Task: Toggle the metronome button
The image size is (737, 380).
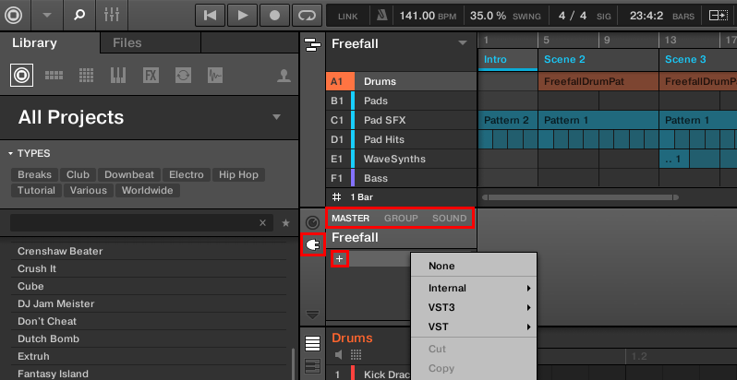Action: [x=381, y=15]
